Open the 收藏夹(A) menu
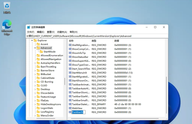192x124 pixels. (x=62, y=32)
